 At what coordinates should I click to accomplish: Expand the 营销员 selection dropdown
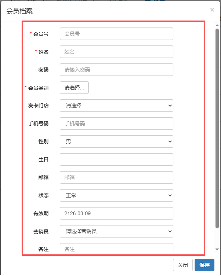117,231
